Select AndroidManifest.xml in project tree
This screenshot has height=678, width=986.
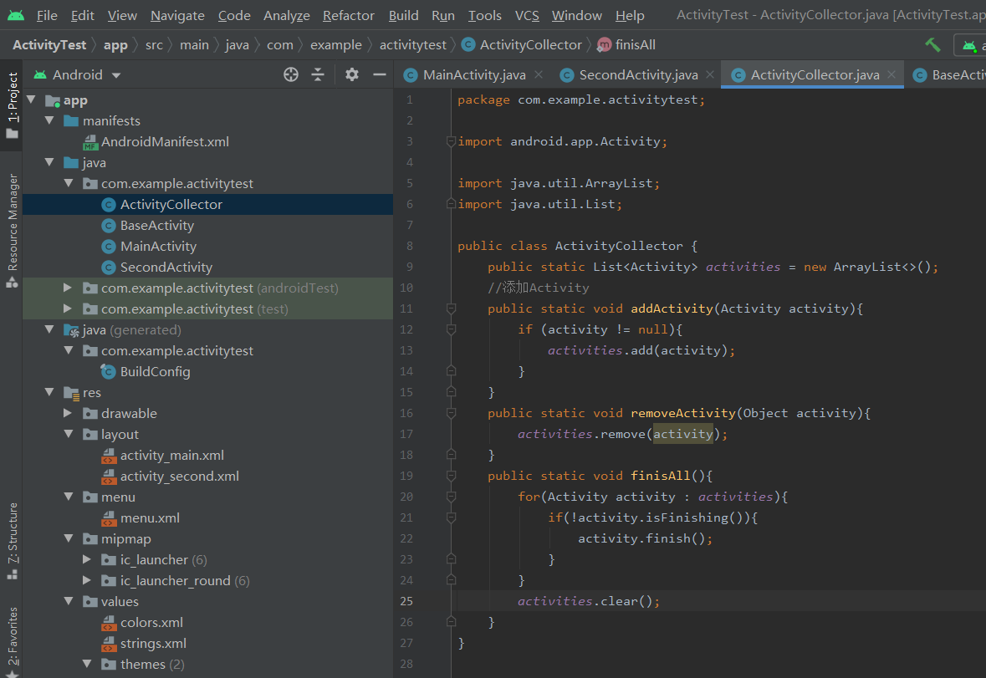(165, 141)
